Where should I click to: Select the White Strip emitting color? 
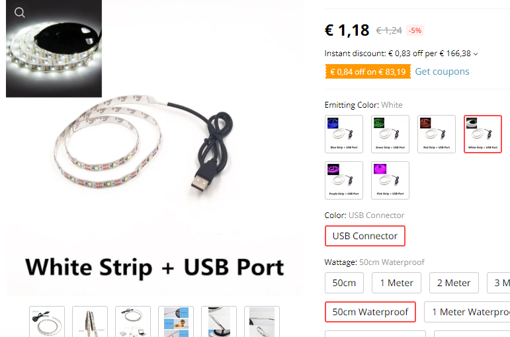[483, 134]
